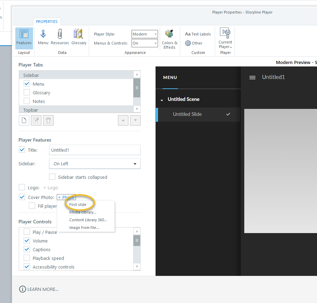This screenshot has width=317, height=303.
Task: Open Text Labels settings
Action: 198,34
